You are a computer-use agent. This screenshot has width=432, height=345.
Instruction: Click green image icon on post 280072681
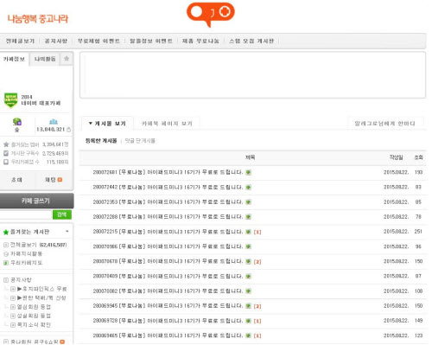pyautogui.click(x=248, y=172)
